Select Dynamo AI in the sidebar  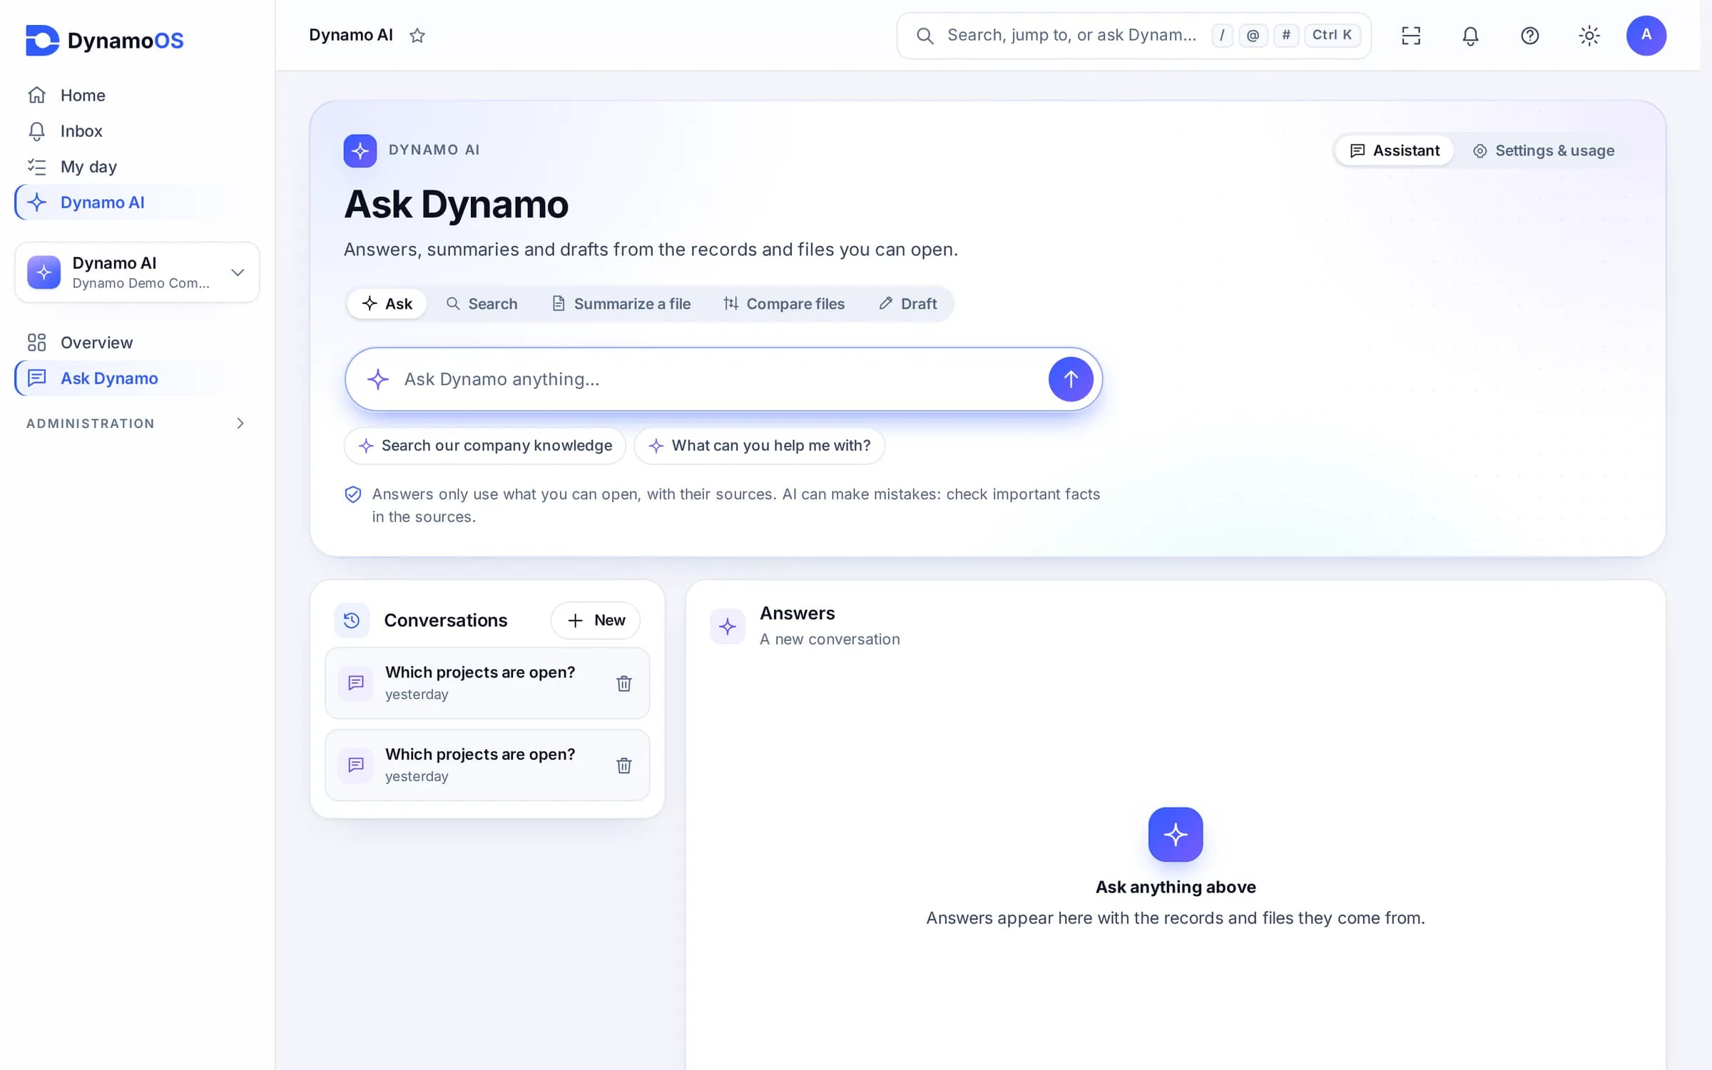point(137,202)
